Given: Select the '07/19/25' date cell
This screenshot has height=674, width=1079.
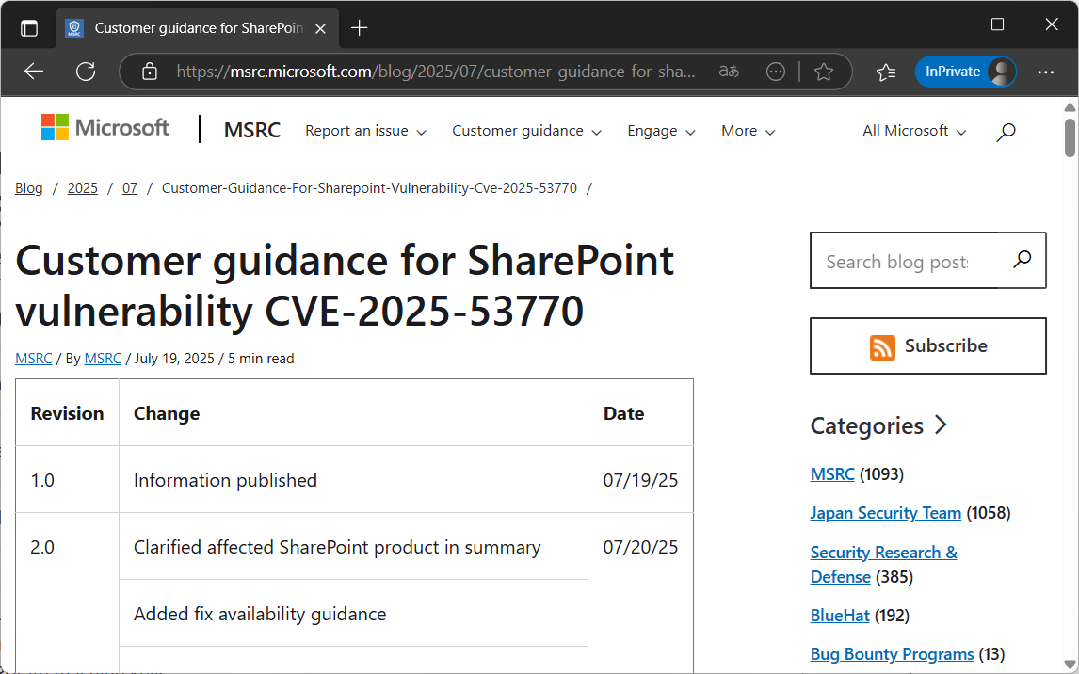Looking at the screenshot, I should point(640,479).
